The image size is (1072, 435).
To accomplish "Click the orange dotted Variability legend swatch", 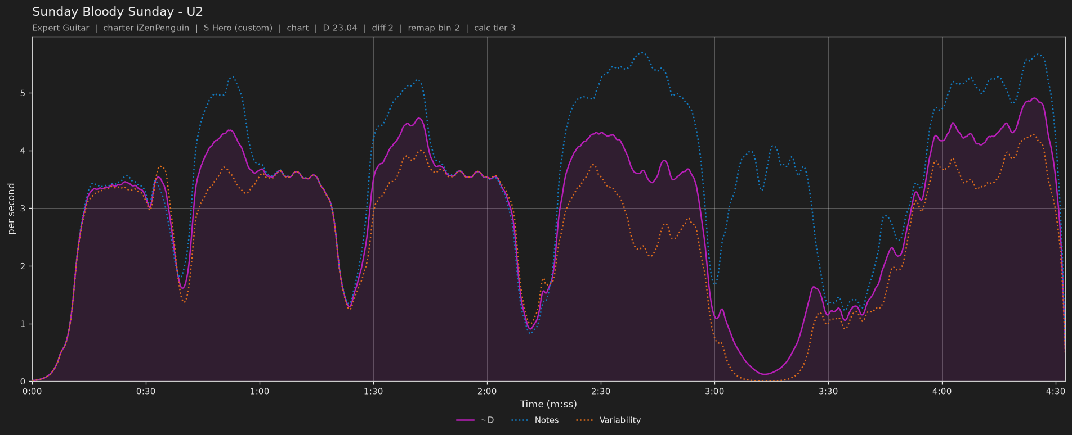I will coord(585,420).
